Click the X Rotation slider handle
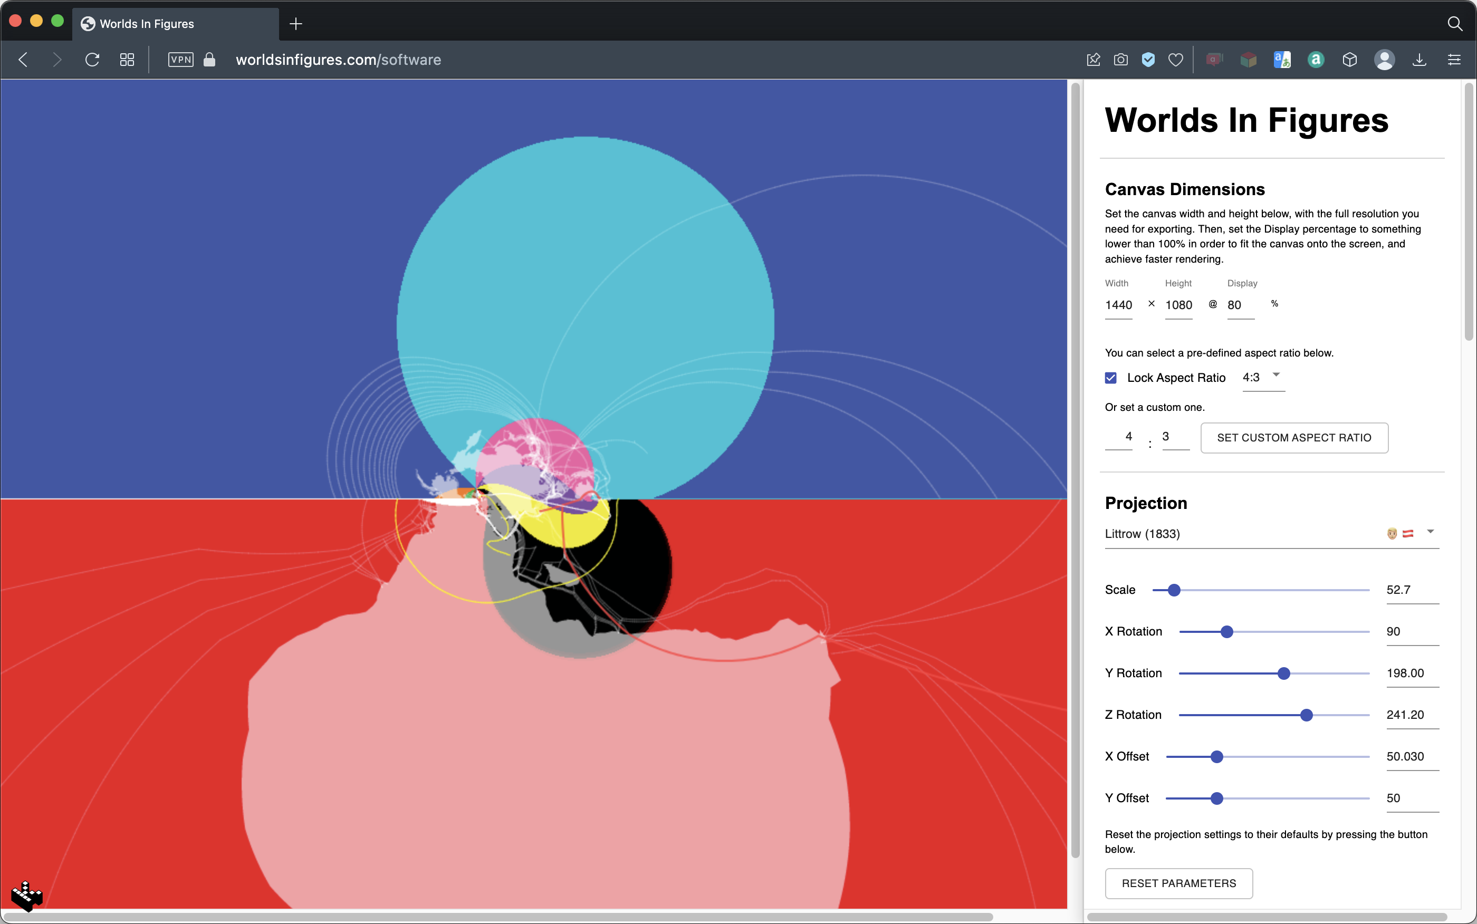1477x924 pixels. pos(1226,631)
